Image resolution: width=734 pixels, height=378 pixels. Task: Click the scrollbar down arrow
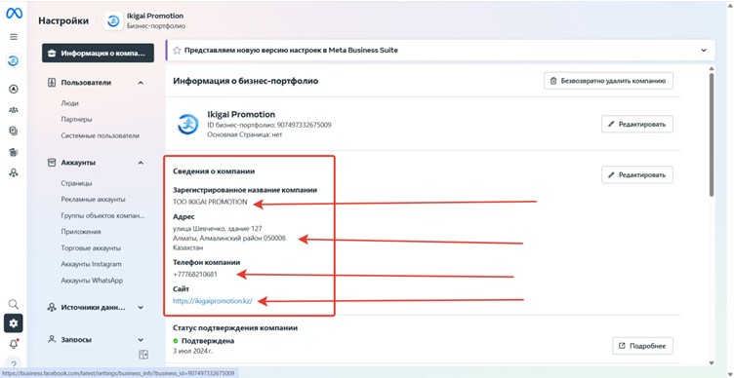click(x=712, y=362)
